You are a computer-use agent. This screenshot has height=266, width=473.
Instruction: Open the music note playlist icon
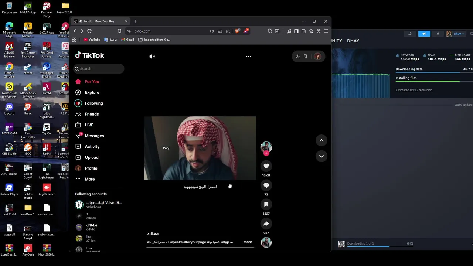point(289,31)
